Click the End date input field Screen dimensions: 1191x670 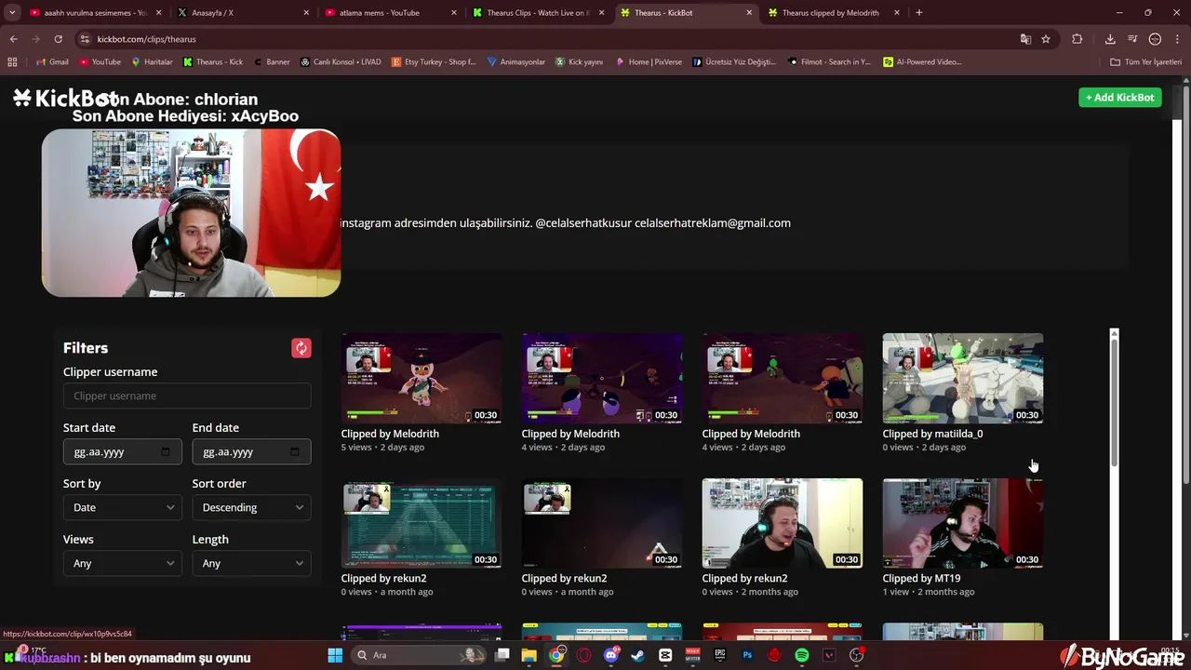[251, 451]
